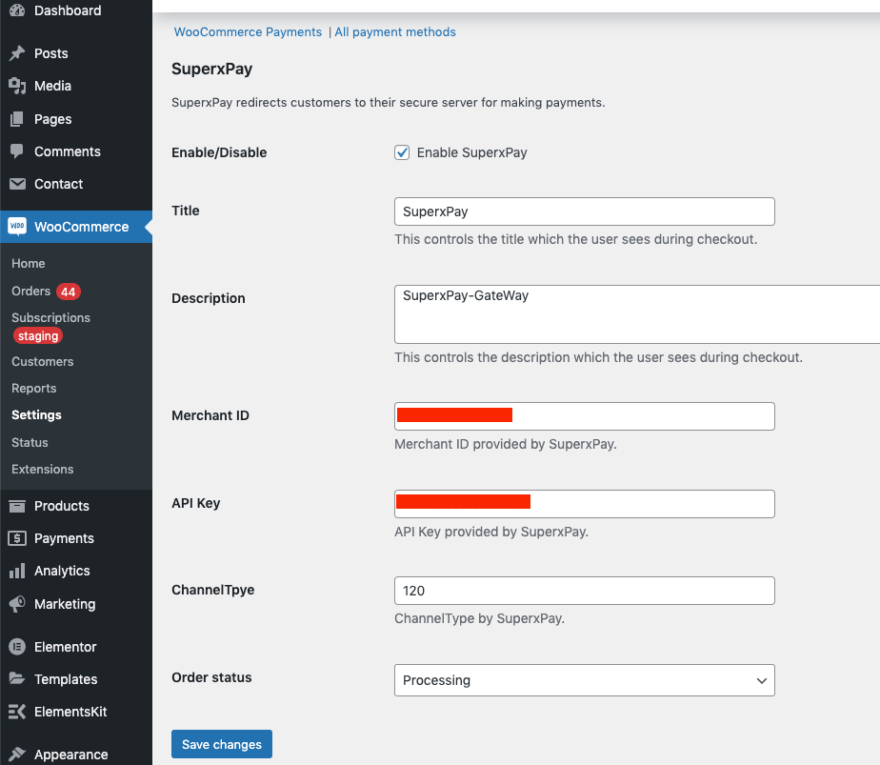Click the red 44 orders count badge
Image resolution: width=880 pixels, height=765 pixels.
pyautogui.click(x=69, y=292)
